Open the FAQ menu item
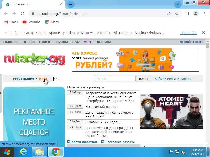 (76, 42)
